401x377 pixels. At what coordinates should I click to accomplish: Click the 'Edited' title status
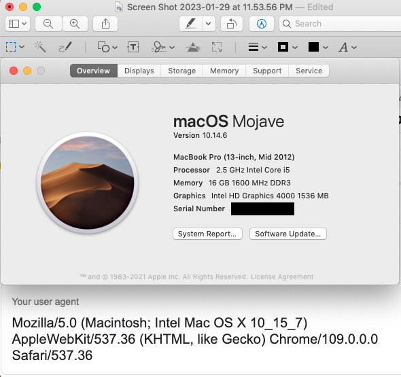(x=320, y=7)
